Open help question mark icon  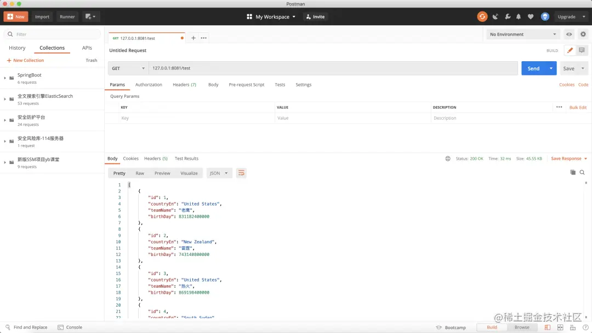(x=585, y=328)
